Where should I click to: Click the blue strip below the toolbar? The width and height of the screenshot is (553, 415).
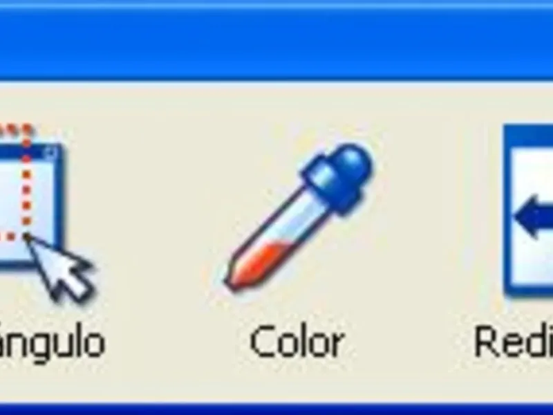pyautogui.click(x=276, y=409)
